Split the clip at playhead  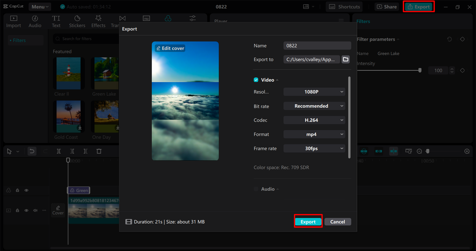[59, 151]
